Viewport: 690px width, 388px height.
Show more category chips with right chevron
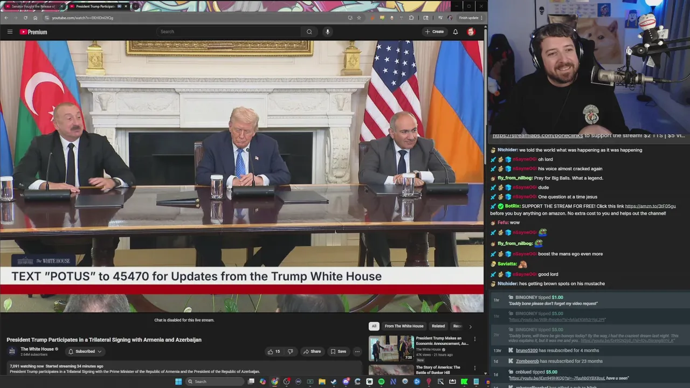click(x=470, y=326)
